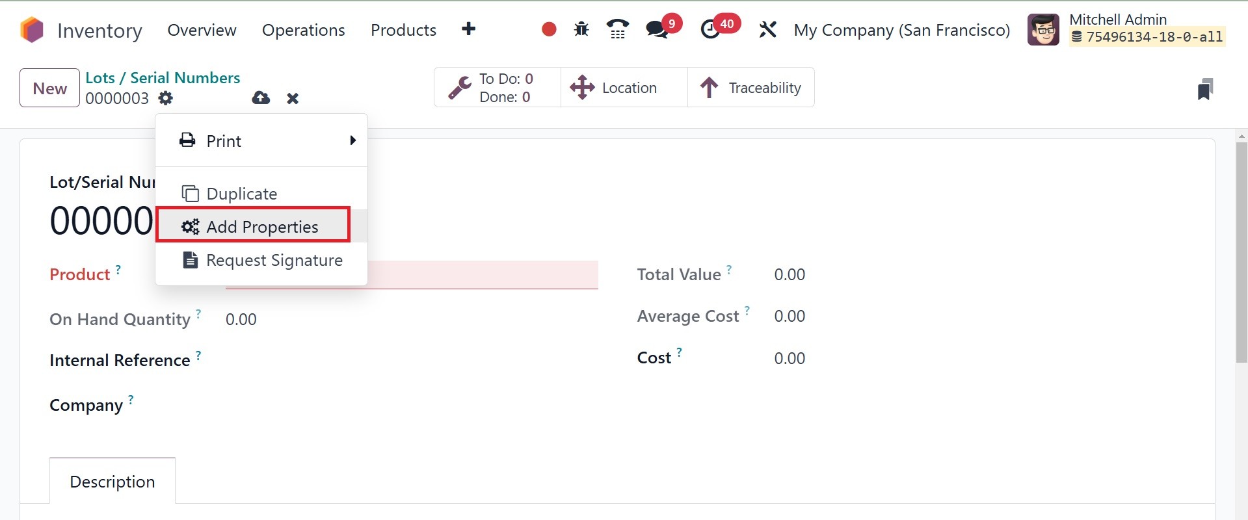This screenshot has height=520, width=1248.
Task: Open the VoIP phone icon
Action: point(617,29)
